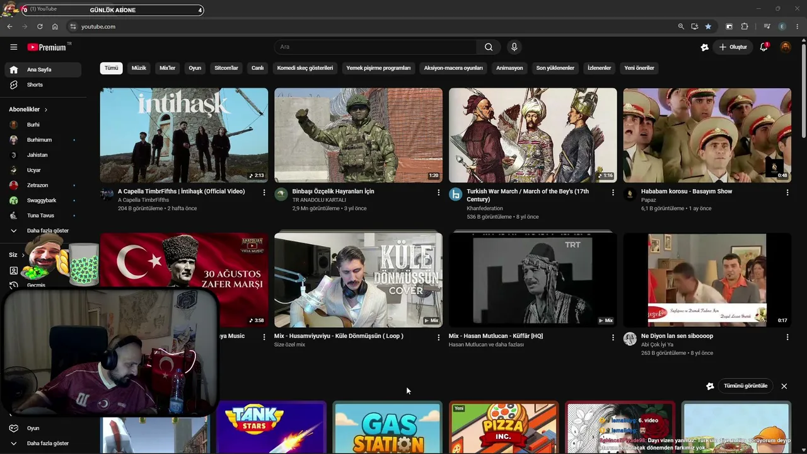Click the zoom magnifier in the address bar
807x454 pixels.
pos(681,26)
